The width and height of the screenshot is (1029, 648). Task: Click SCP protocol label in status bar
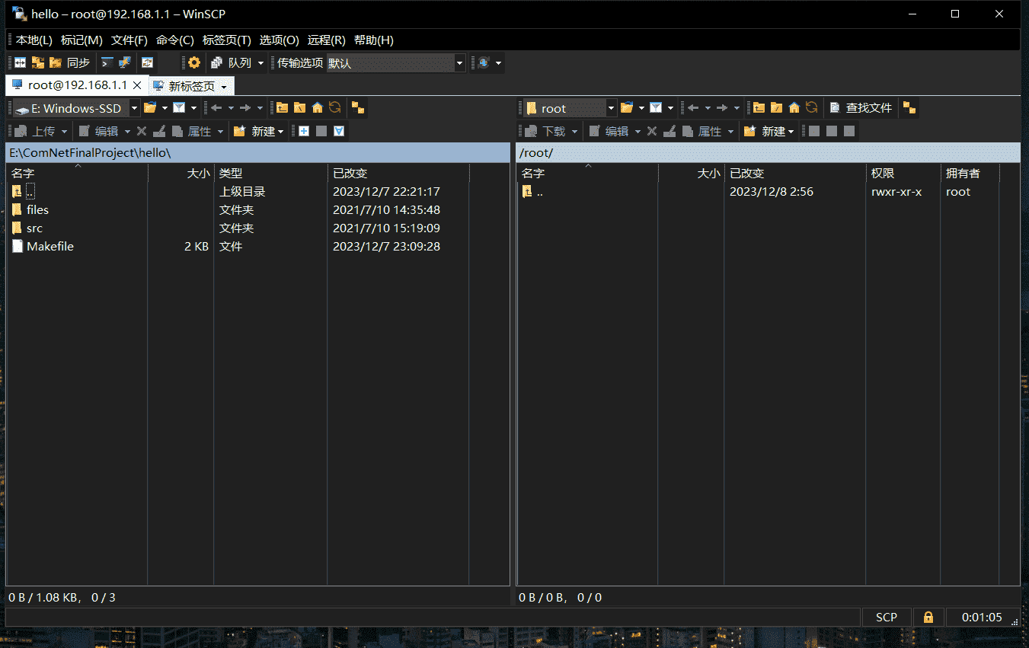click(887, 618)
